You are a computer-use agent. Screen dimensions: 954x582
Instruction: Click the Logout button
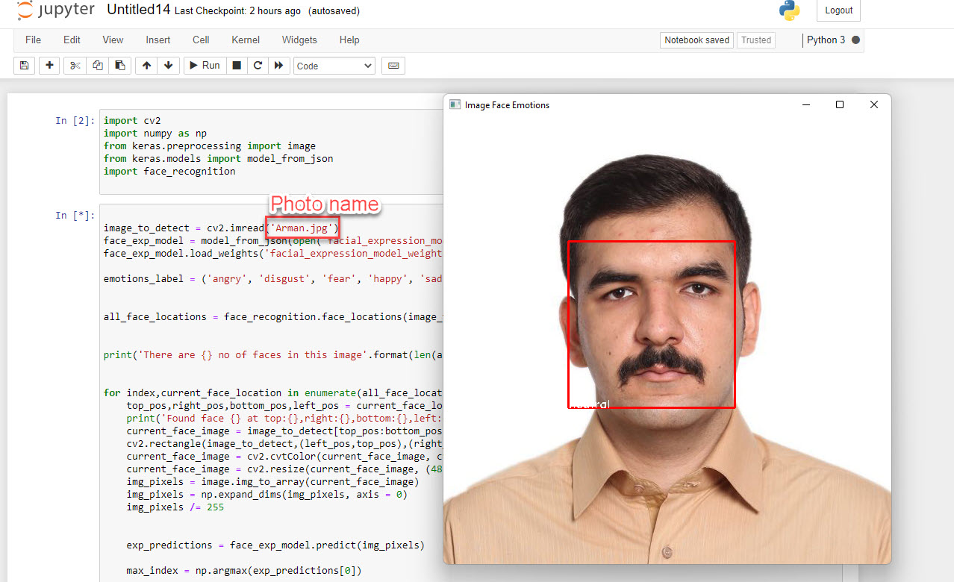click(838, 10)
